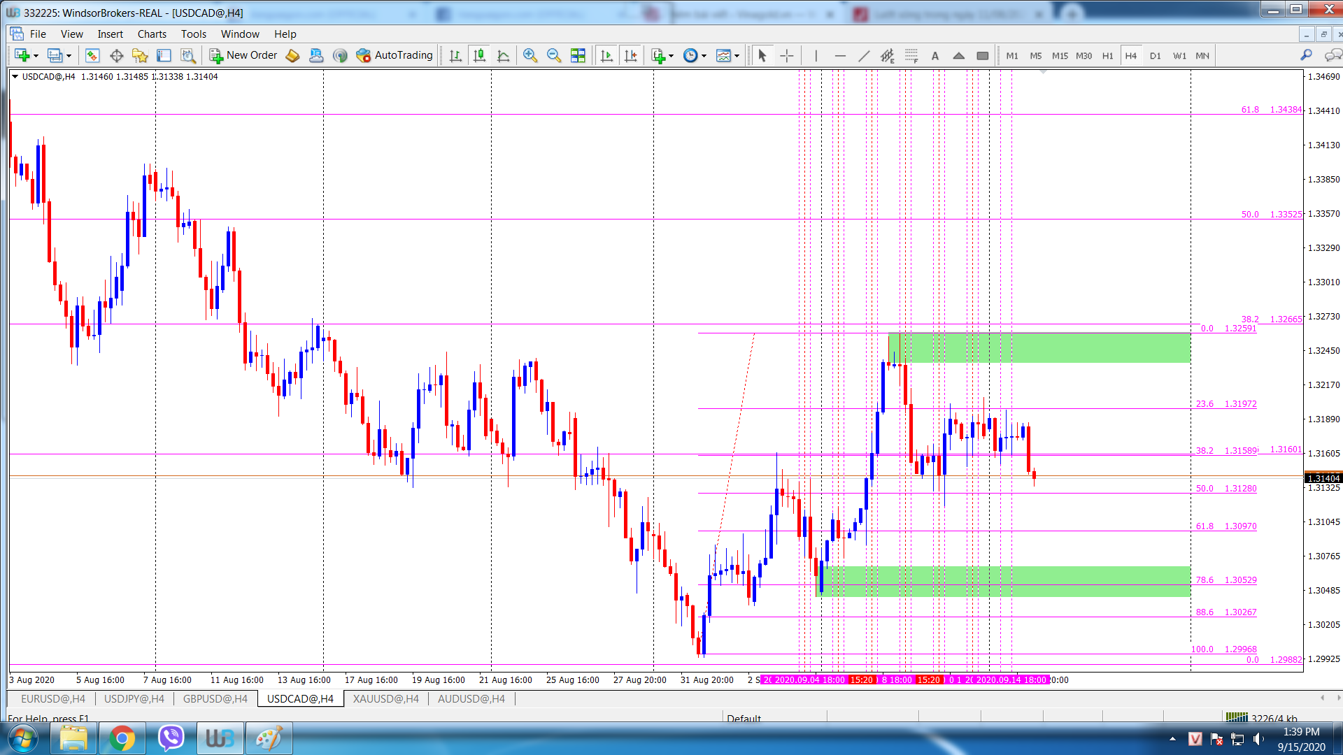Open the Help menu
Viewport: 1343px width, 755px height.
pos(285,34)
